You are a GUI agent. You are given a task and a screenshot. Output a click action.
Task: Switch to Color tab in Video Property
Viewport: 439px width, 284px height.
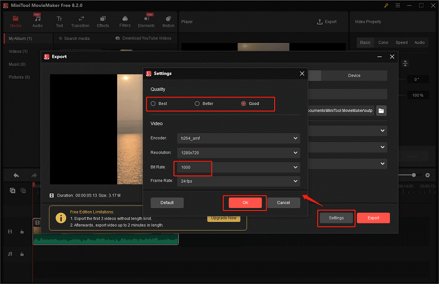click(x=383, y=42)
